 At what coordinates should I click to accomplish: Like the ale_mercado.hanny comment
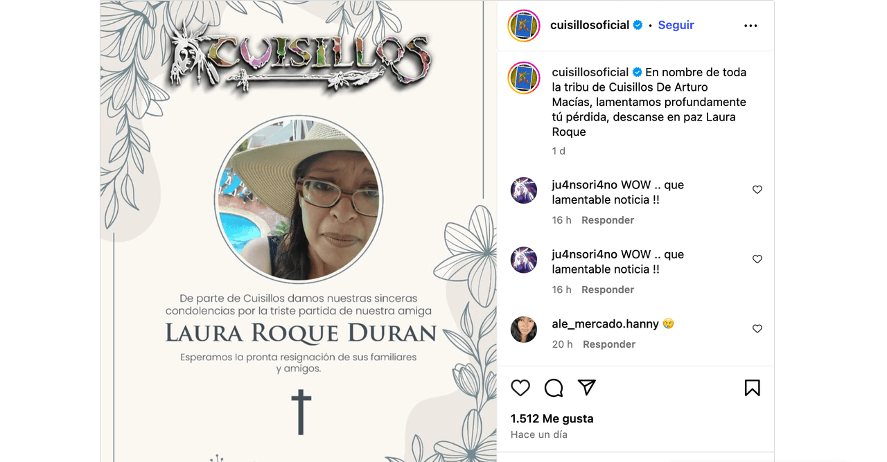coord(757,328)
